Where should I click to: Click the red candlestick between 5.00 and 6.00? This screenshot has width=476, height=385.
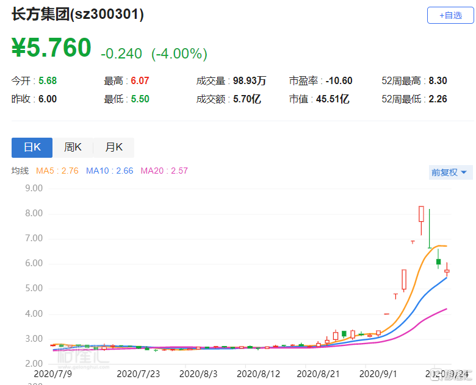tap(404, 280)
